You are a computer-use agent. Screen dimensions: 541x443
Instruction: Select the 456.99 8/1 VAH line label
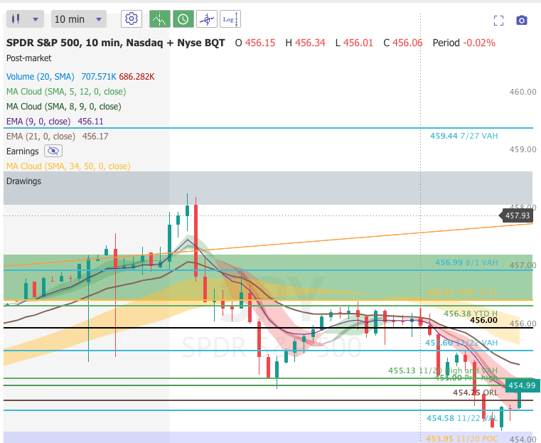[x=466, y=262]
